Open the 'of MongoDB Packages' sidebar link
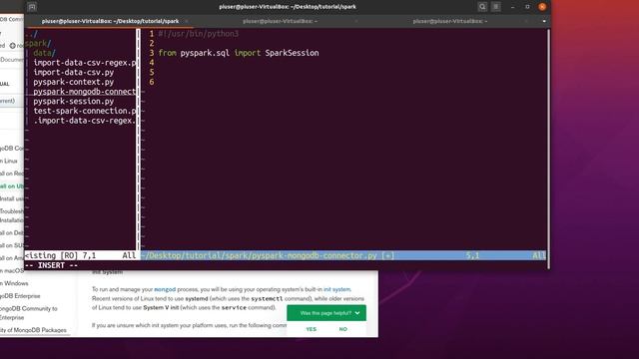Image resolution: width=639 pixels, height=359 pixels. (33, 330)
